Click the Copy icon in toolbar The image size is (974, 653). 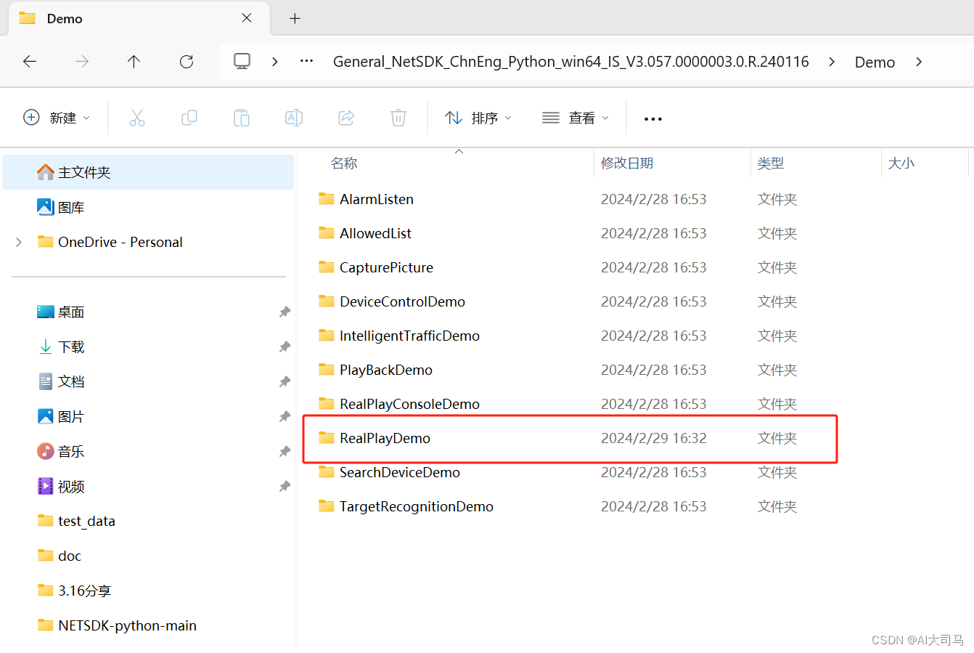(x=189, y=118)
